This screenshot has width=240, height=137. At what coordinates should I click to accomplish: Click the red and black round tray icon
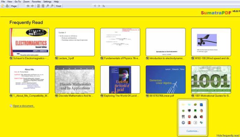201,117
